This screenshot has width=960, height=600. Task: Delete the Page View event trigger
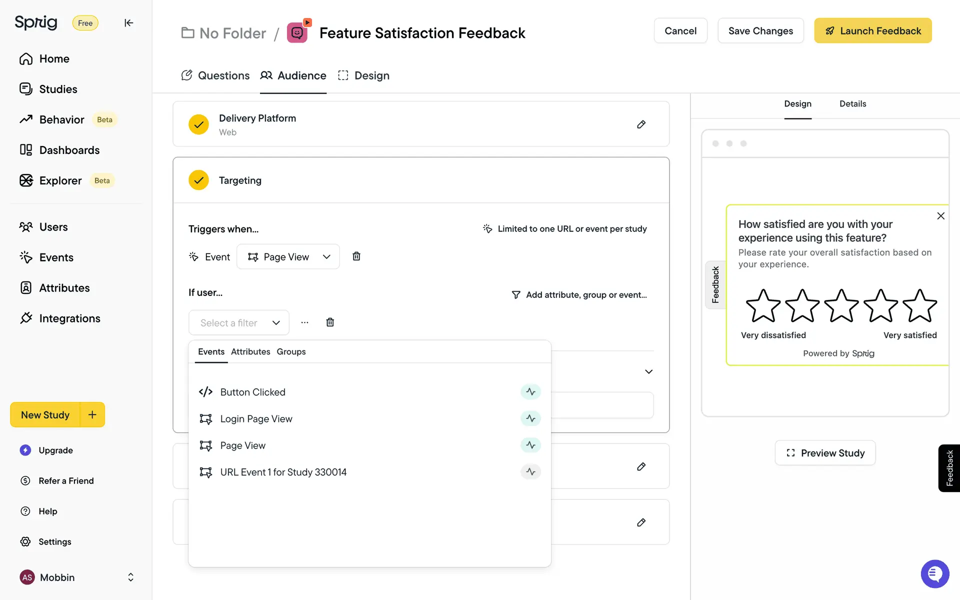(x=356, y=256)
